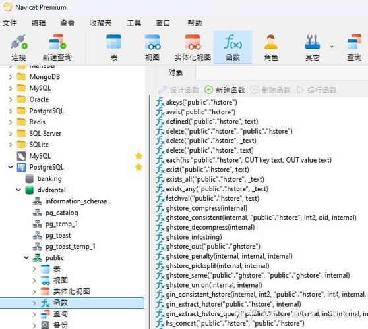Select function akeys("public"."hstore")

(x=201, y=103)
